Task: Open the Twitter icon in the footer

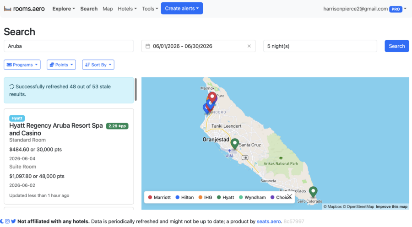Action: 13,221
